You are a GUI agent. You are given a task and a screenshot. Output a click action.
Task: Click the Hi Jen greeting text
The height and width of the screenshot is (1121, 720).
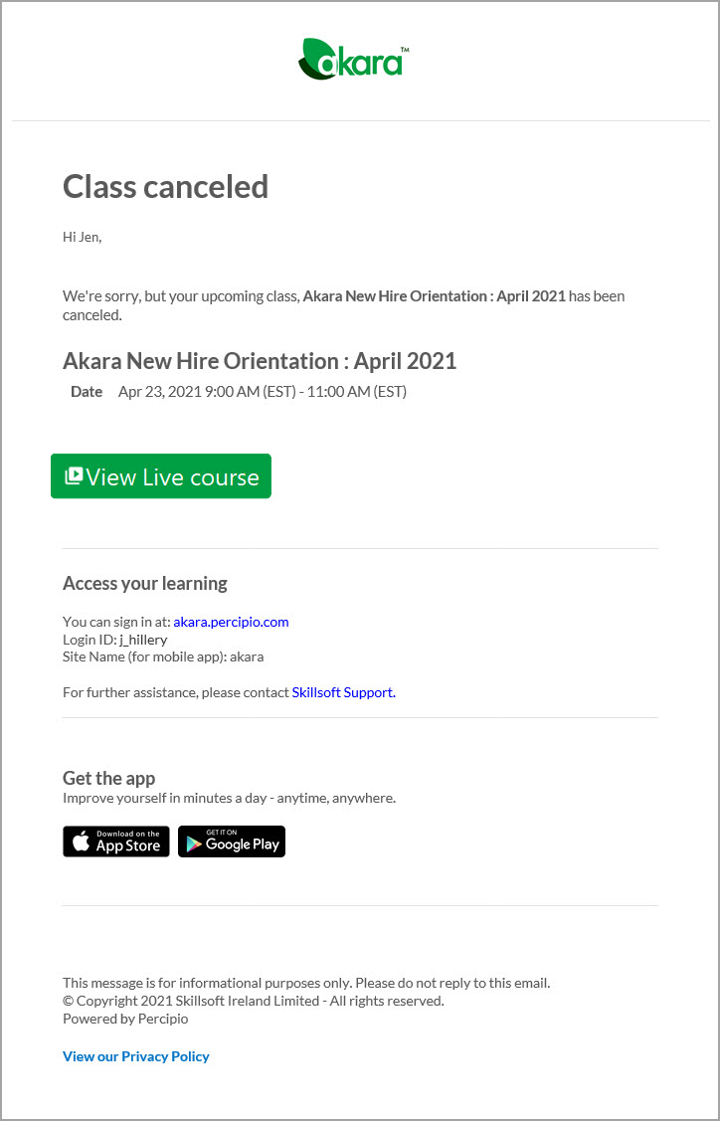(x=83, y=237)
